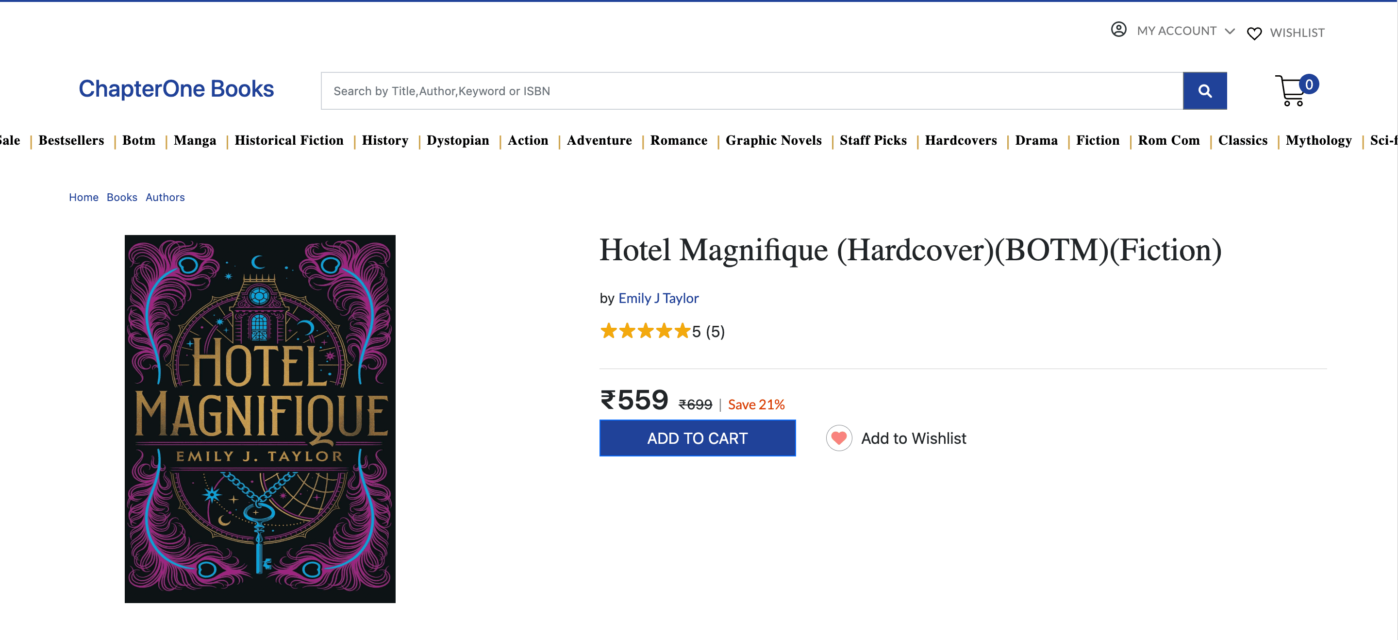Open author Emily J Taylor link
The image size is (1398, 640).
point(658,298)
